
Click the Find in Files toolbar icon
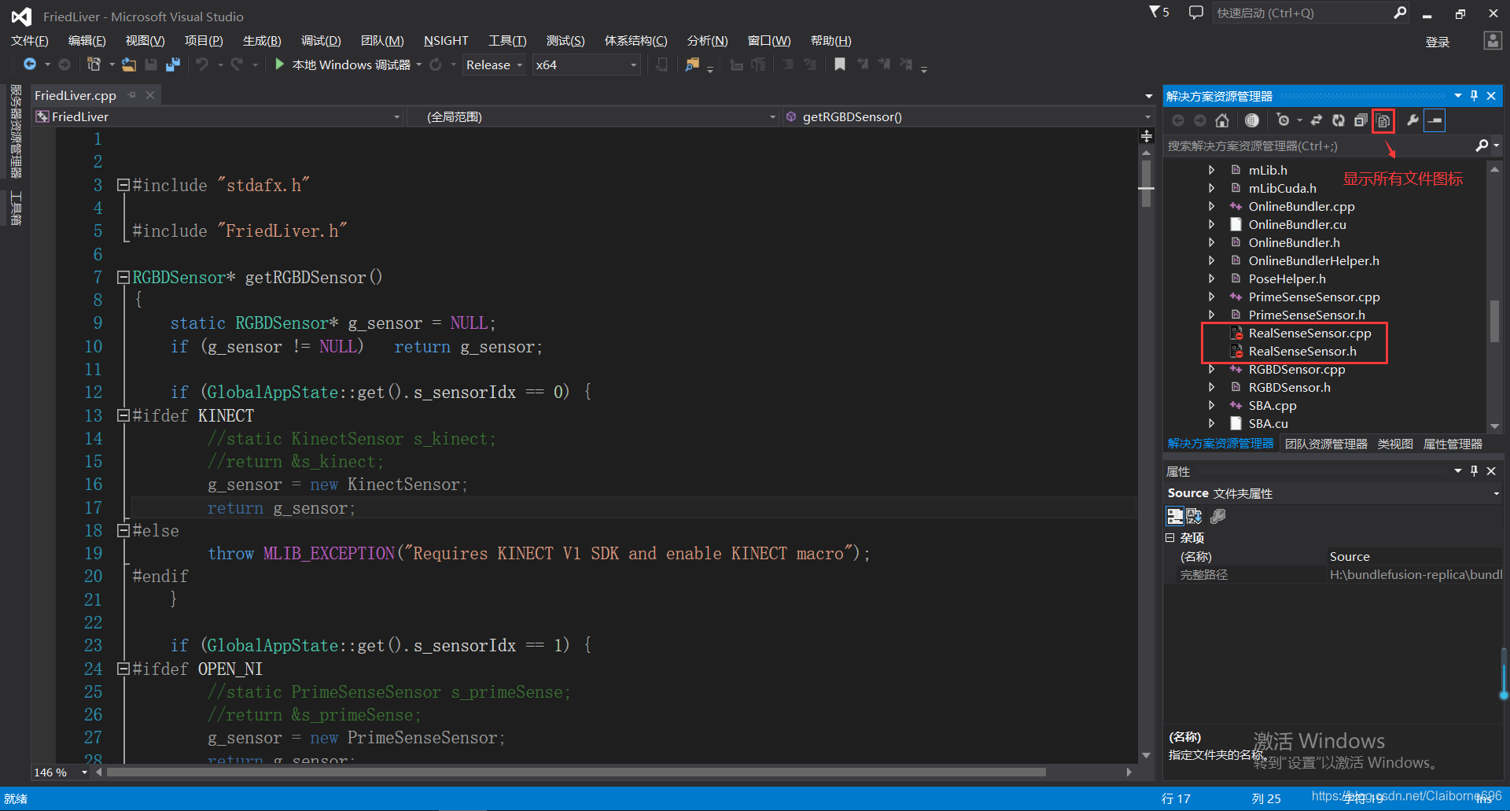[x=692, y=65]
